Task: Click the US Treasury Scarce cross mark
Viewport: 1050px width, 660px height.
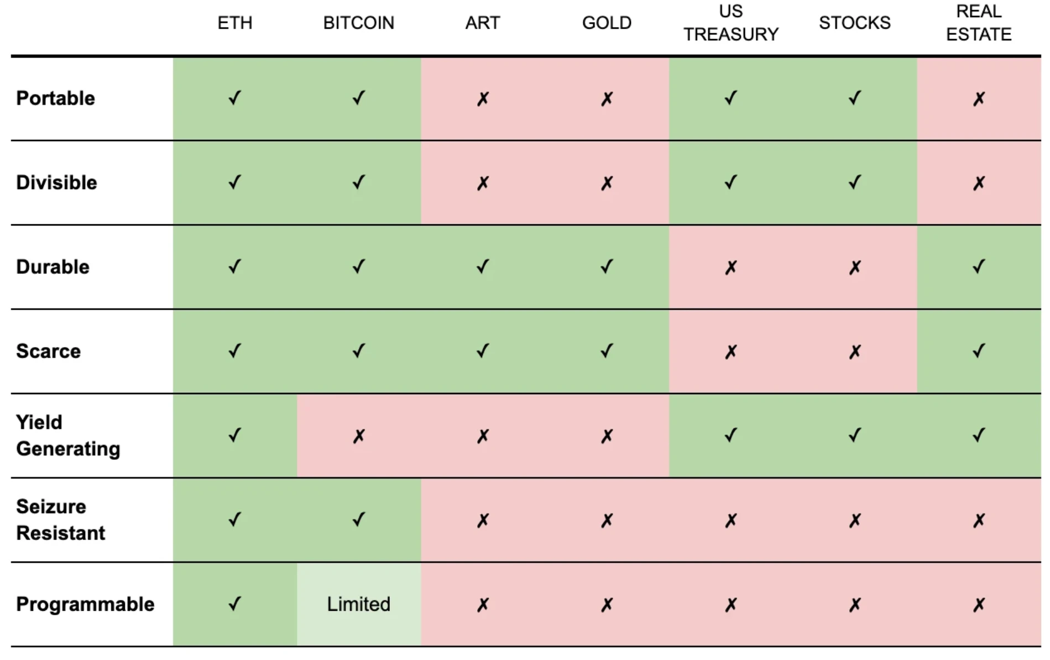Action: click(730, 352)
